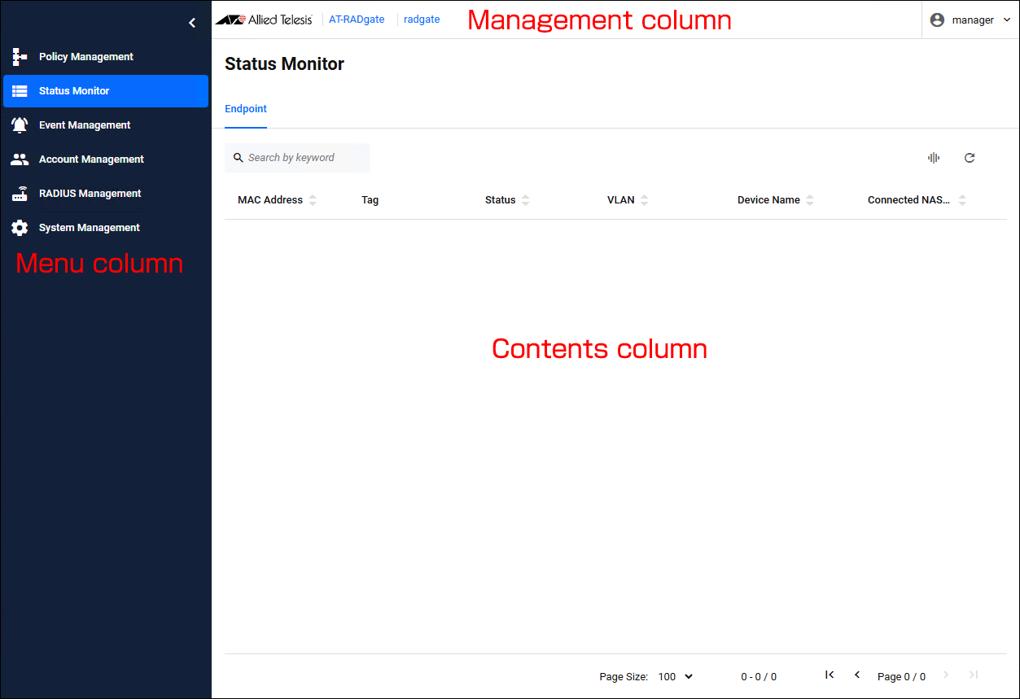Click the column display icon beside refresh
Image resolution: width=1020 pixels, height=699 pixels.
pos(933,158)
